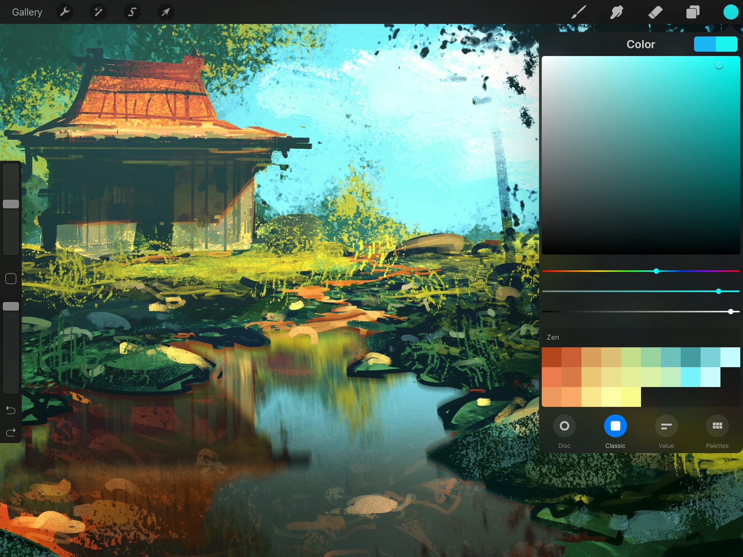Activate the Transform arrow tool

166,13
